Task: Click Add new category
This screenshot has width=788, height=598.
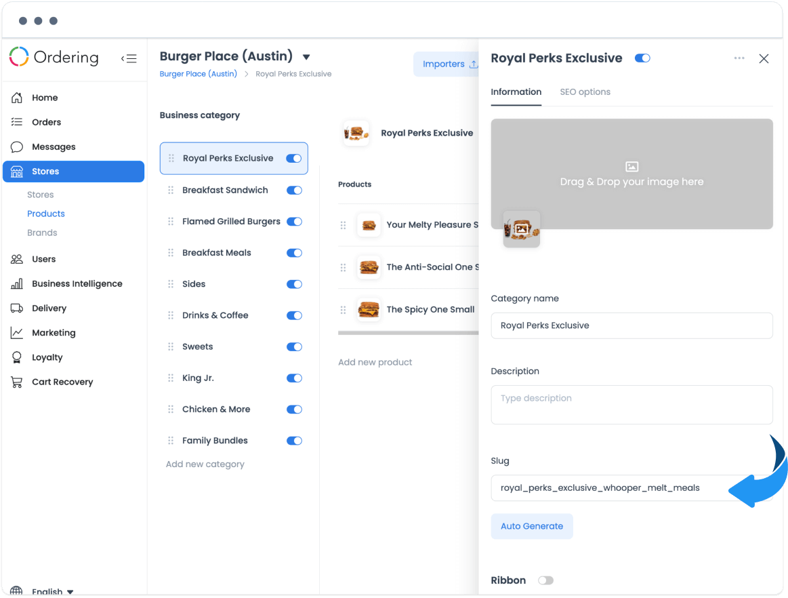Action: click(205, 464)
